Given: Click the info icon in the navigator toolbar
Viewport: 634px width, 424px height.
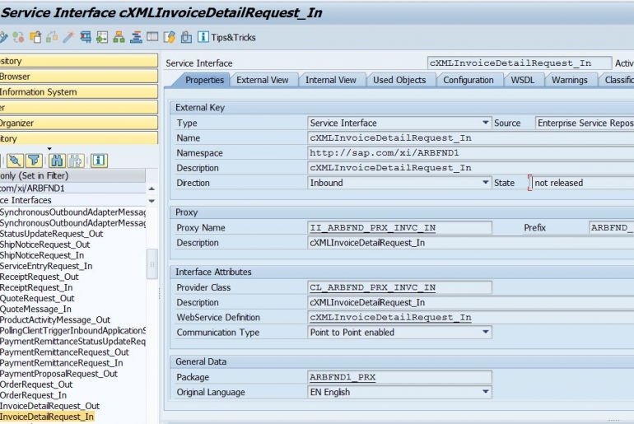Looking at the screenshot, I should (99, 161).
